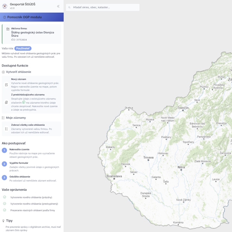The image size is (232, 232).
Task: Click the Aktívna firma building icon
Action: [8, 29]
